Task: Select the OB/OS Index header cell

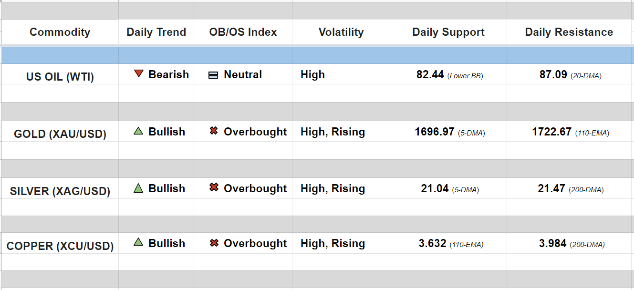Action: (243, 32)
